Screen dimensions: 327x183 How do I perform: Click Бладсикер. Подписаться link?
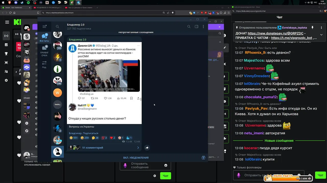[x=84, y=133]
